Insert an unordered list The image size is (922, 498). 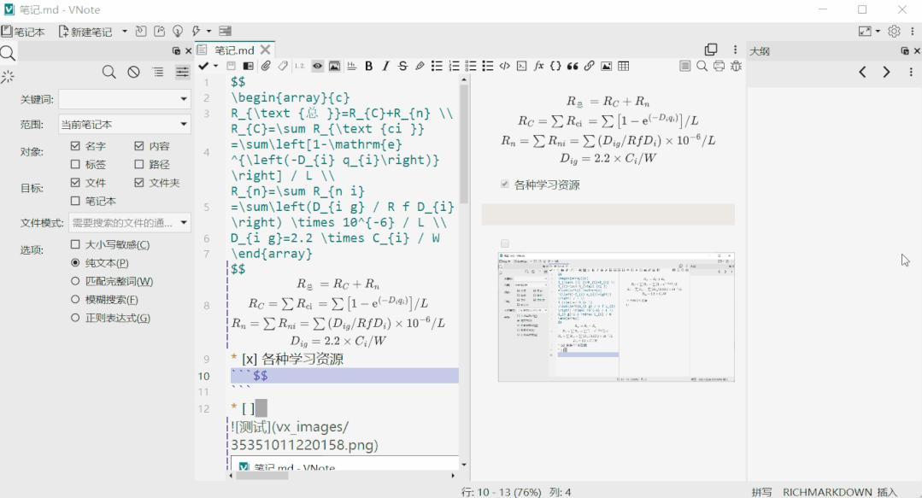(438, 66)
